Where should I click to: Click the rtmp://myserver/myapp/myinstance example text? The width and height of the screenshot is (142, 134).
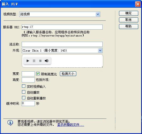pyautogui.click(x=56, y=35)
